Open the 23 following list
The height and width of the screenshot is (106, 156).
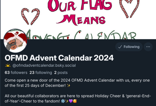[x=41, y=72]
